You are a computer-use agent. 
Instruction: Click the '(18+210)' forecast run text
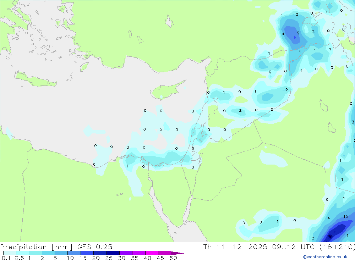pos(337,247)
